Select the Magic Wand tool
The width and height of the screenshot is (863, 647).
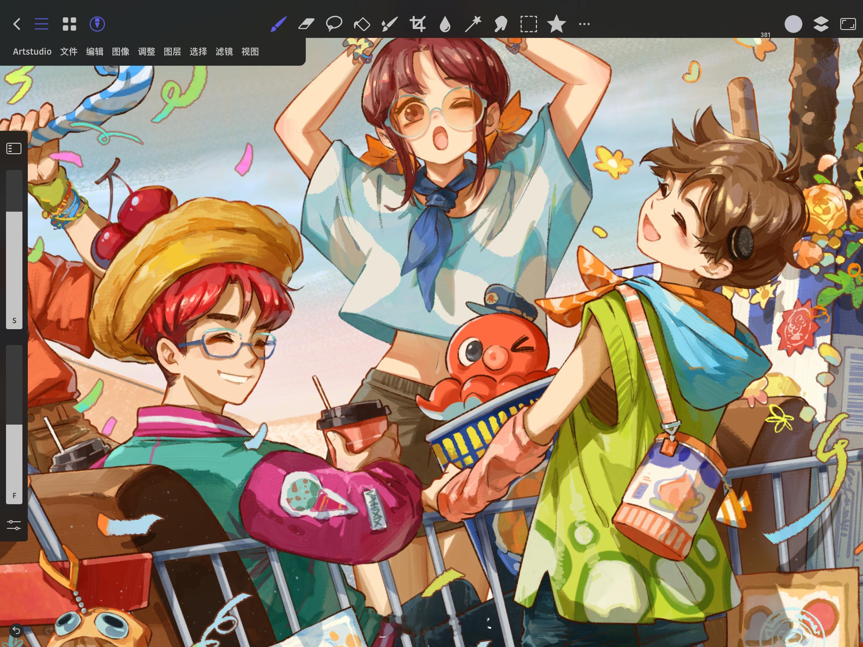click(x=473, y=24)
